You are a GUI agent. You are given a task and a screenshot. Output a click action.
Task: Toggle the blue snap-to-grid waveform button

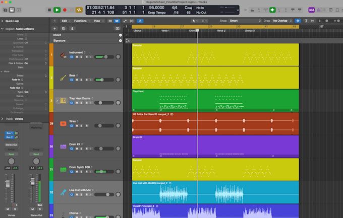pyautogui.click(x=298, y=21)
